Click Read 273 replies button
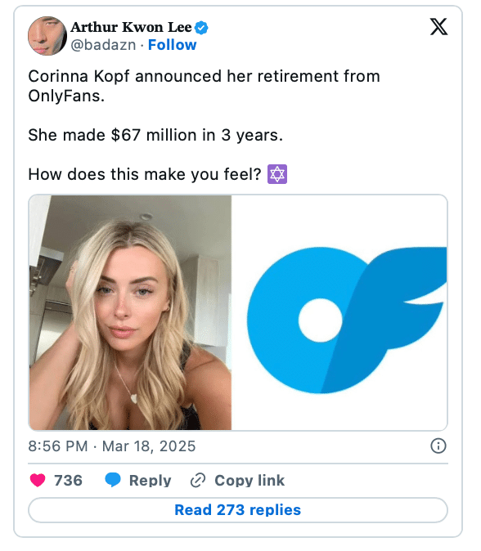The height and width of the screenshot is (551, 481). click(x=238, y=510)
